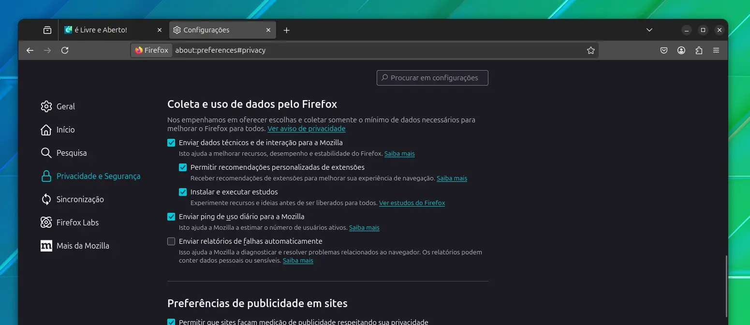The width and height of the screenshot is (750, 325).
Task: Minimize the Firefox window
Action: pos(687,30)
